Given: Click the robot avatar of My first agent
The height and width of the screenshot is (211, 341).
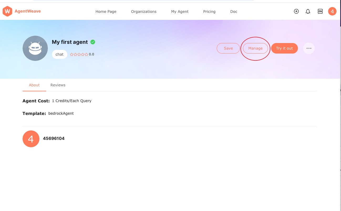Looking at the screenshot, I should 35,48.
